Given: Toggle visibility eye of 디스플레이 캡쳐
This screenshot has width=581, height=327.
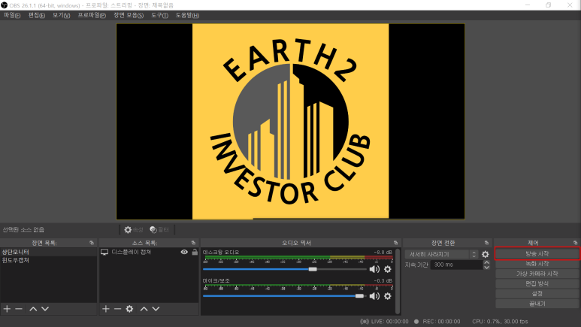Looking at the screenshot, I should tap(184, 252).
